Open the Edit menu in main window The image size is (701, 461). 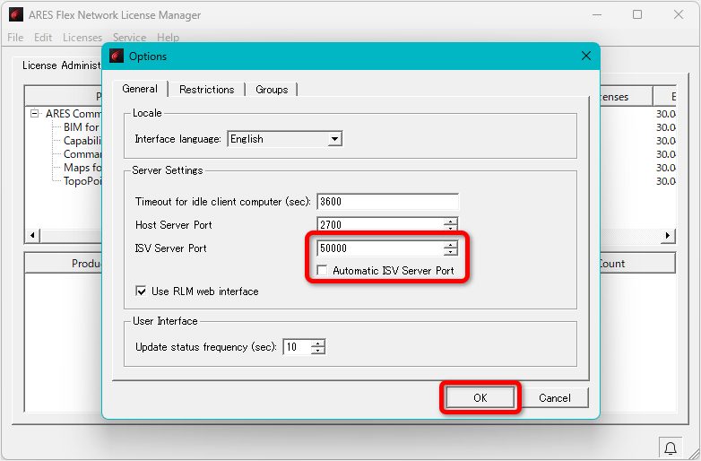coord(43,38)
